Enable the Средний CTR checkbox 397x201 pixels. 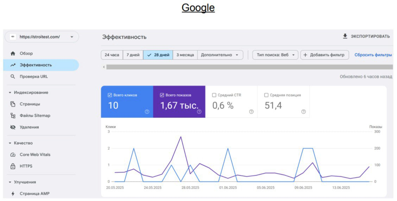214,95
